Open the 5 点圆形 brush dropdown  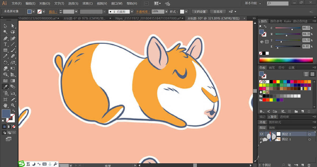pyautogui.click(x=131, y=12)
